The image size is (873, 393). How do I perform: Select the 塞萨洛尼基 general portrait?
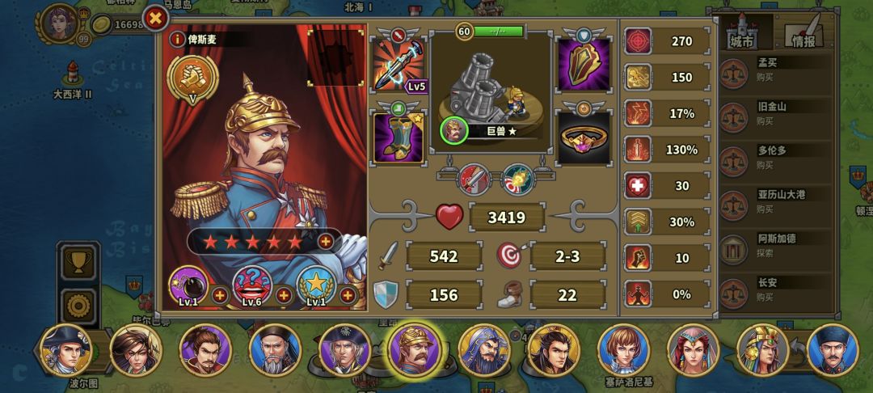pyautogui.click(x=623, y=351)
